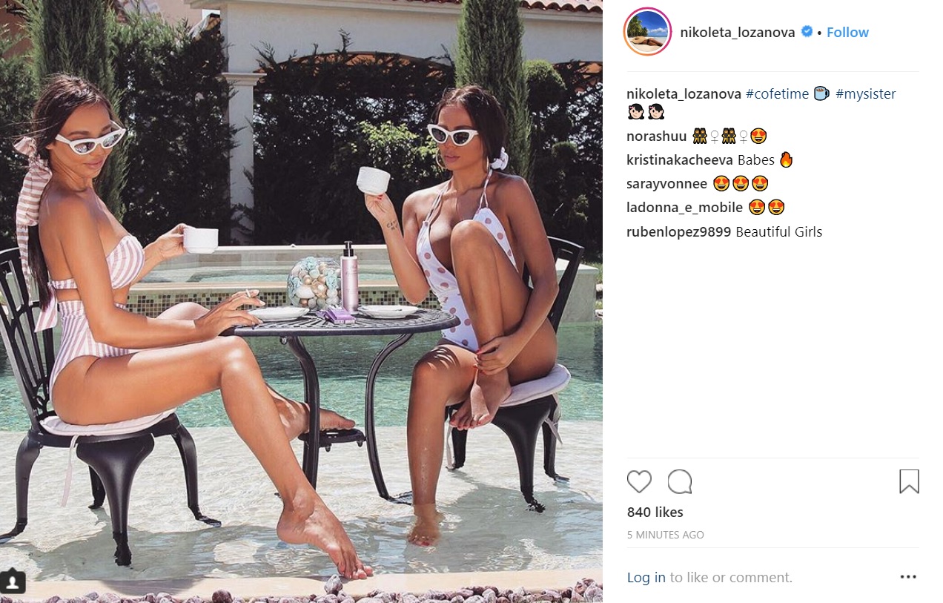Follow nikoleta_lozanova
Viewport: 943px width, 603px height.
847,32
